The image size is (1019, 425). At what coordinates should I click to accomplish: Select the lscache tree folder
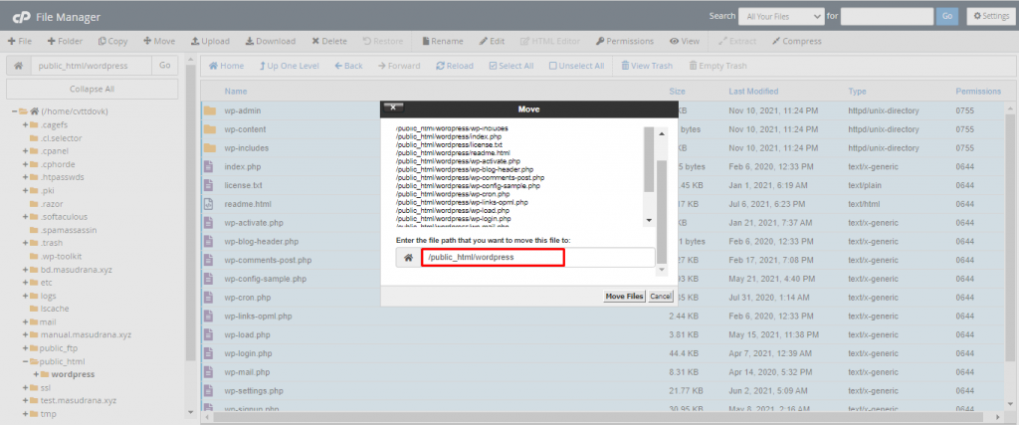[55, 309]
